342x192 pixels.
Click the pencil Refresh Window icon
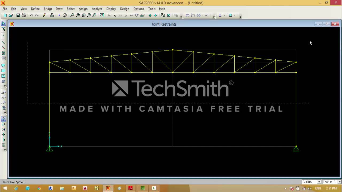tap(44, 15)
